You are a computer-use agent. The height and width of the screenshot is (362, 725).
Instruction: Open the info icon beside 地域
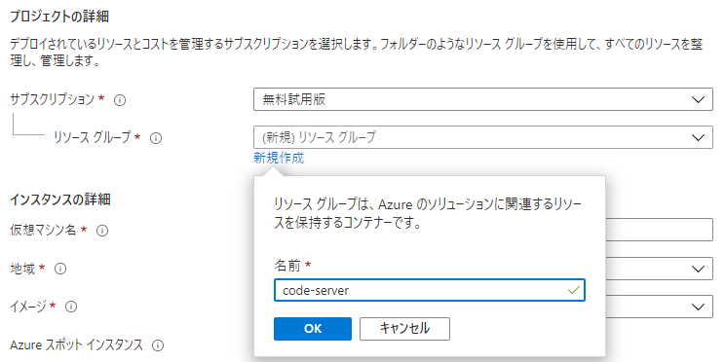60,269
